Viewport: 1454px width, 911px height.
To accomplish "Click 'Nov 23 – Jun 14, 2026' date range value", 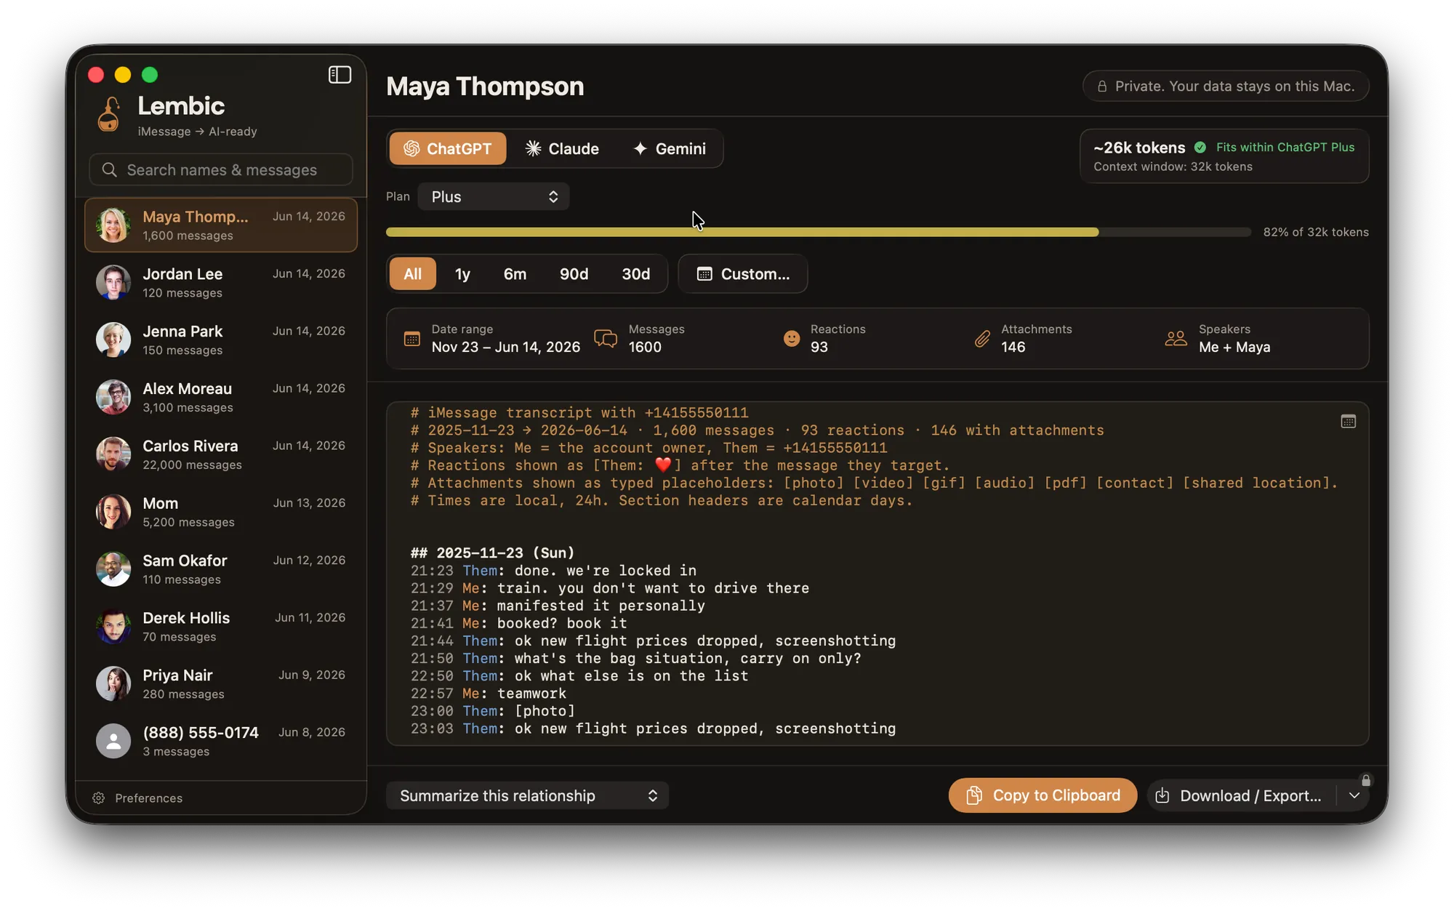I will click(506, 347).
